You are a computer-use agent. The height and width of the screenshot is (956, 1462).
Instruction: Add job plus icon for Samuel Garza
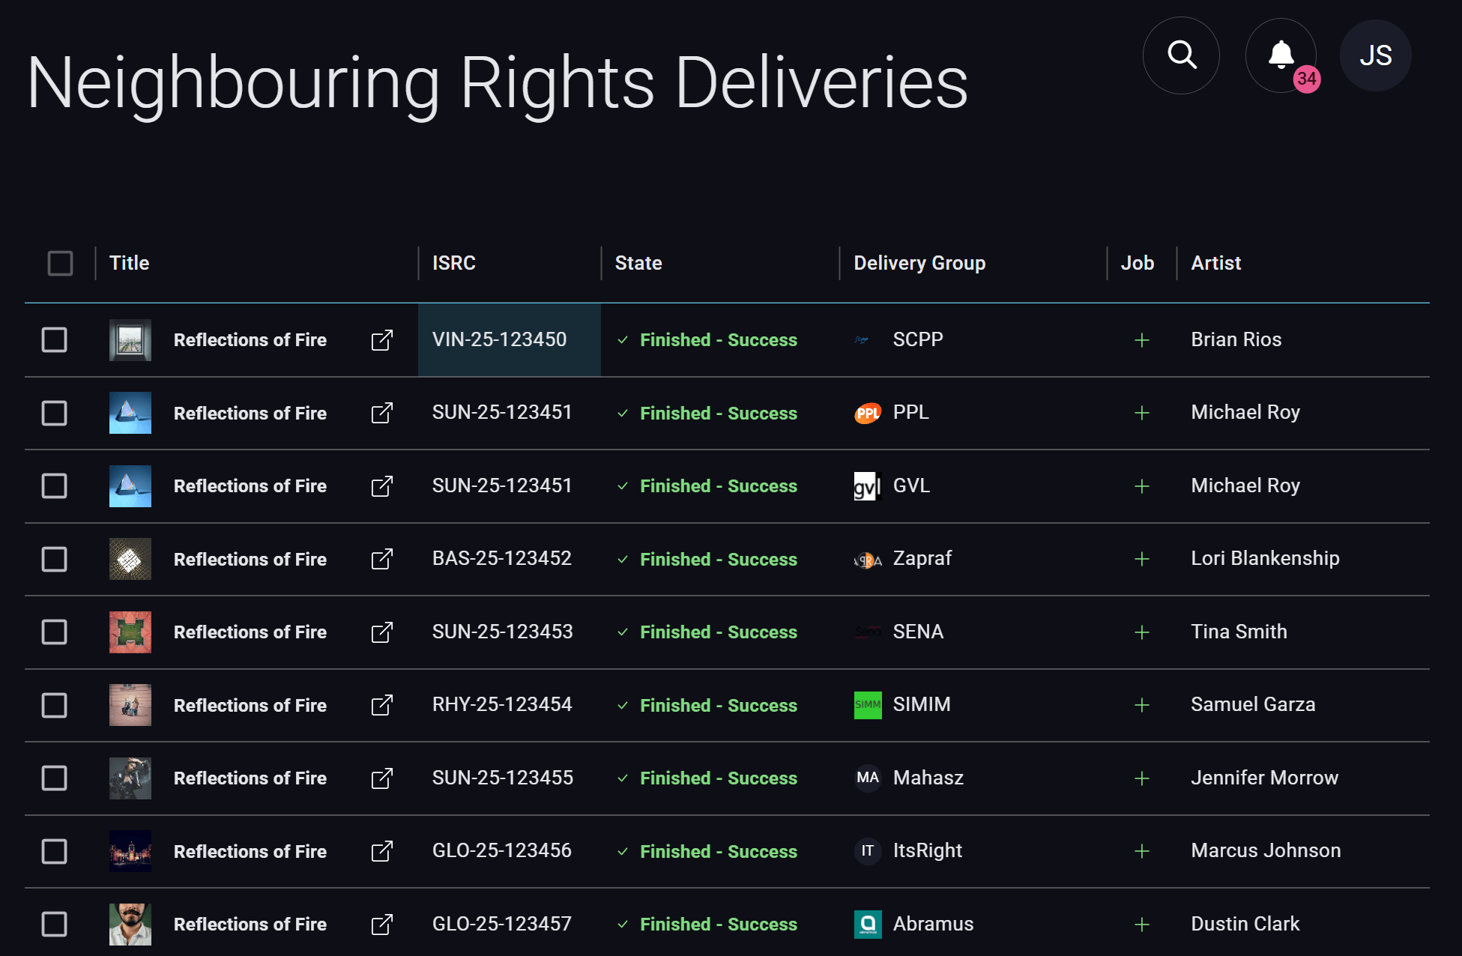[x=1142, y=705]
